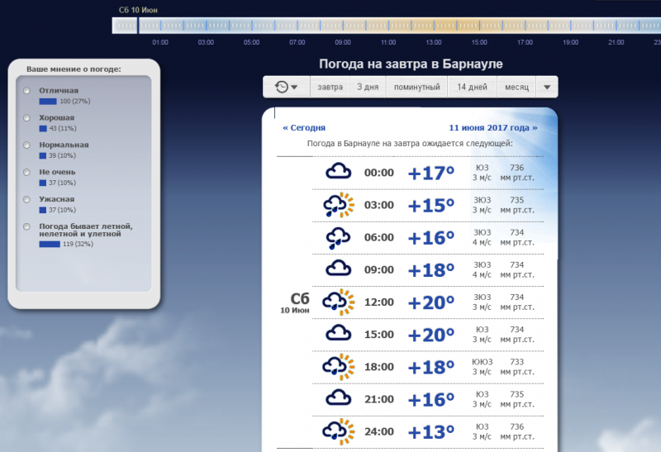Click the weather icon for 12:00
Viewport: 661px width, 452px height.
click(x=338, y=302)
